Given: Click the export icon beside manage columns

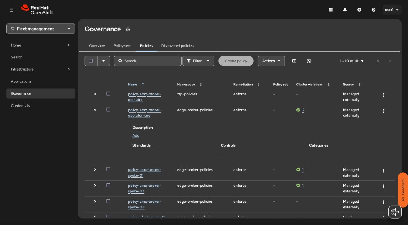Looking at the screenshot, I should [309, 61].
